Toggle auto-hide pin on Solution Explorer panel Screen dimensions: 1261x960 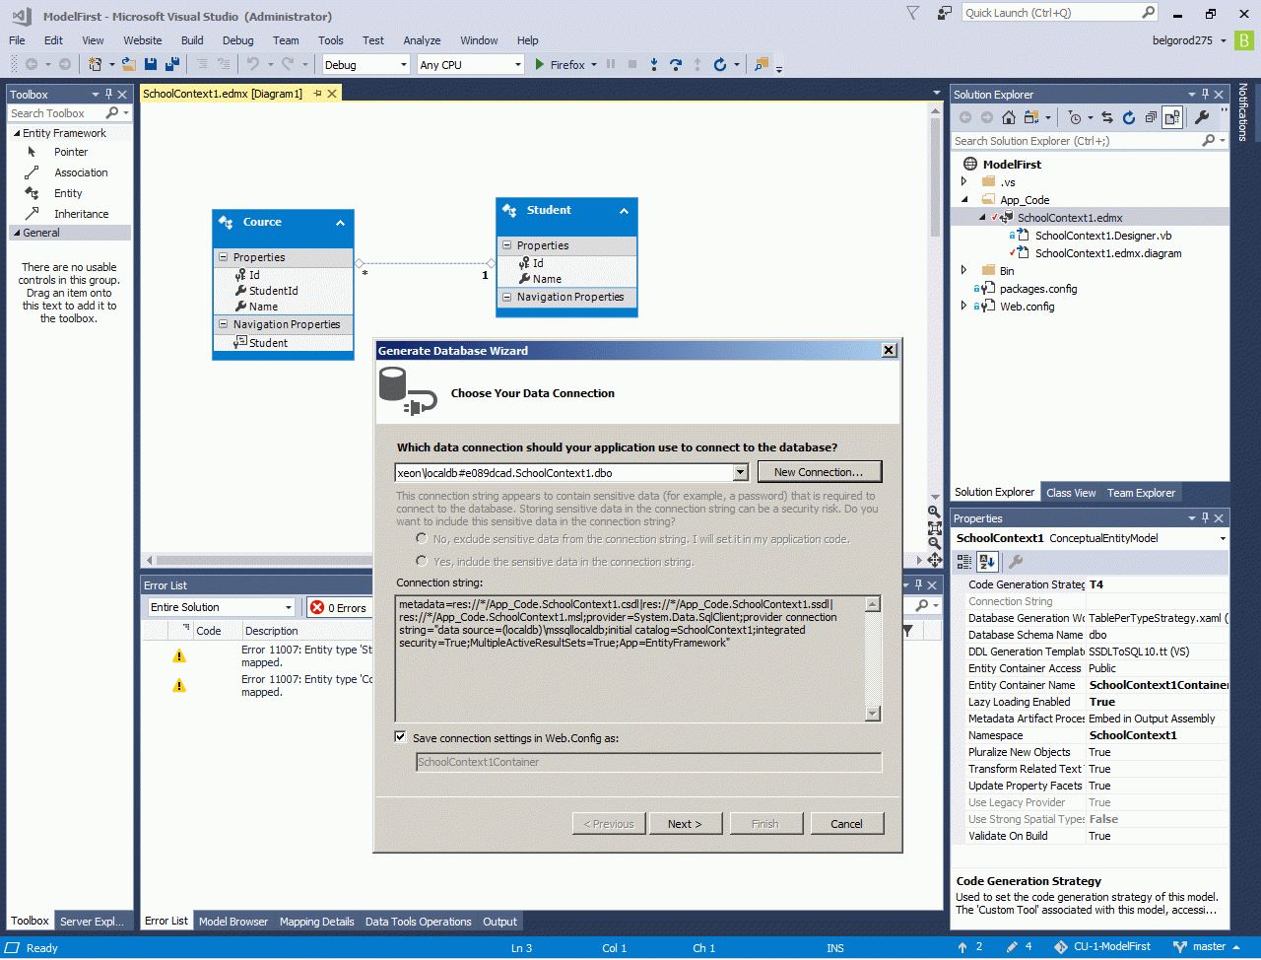1206,95
